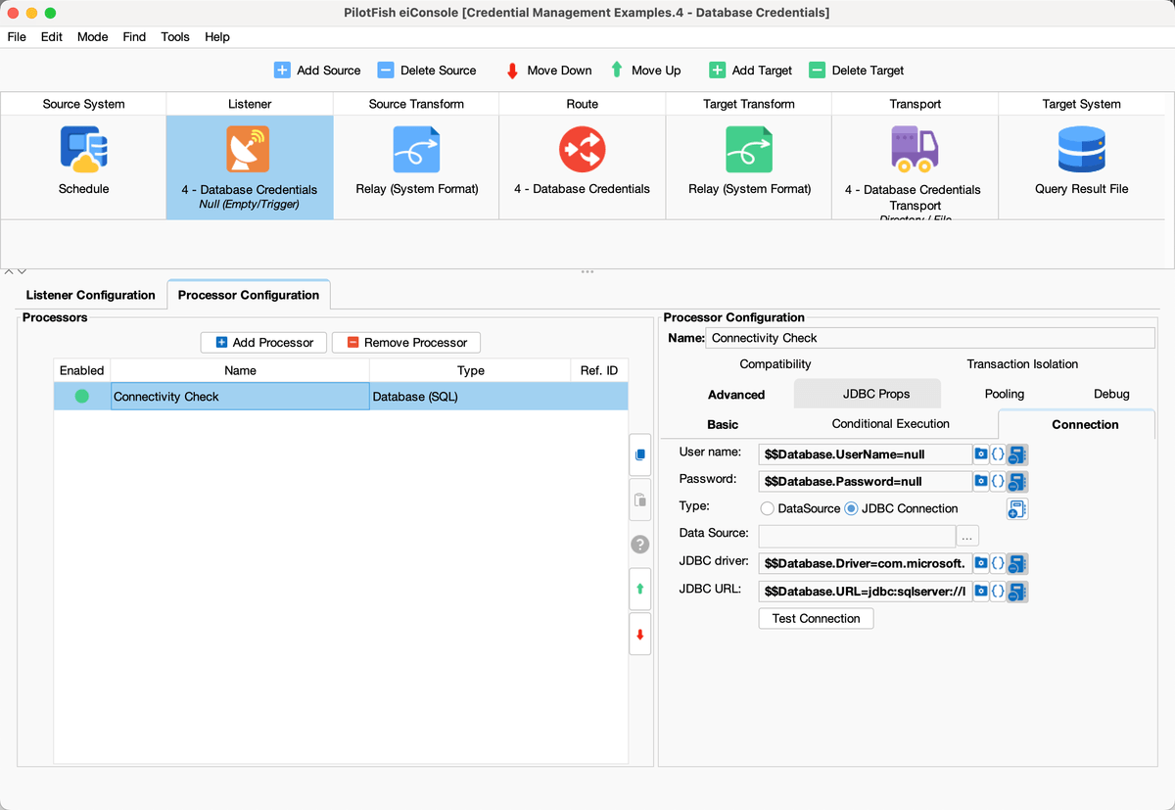Switch to the Listener Configuration tab
The width and height of the screenshot is (1175, 810).
point(91,295)
